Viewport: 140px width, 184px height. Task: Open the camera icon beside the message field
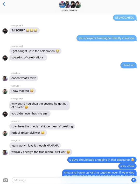coord(5,180)
